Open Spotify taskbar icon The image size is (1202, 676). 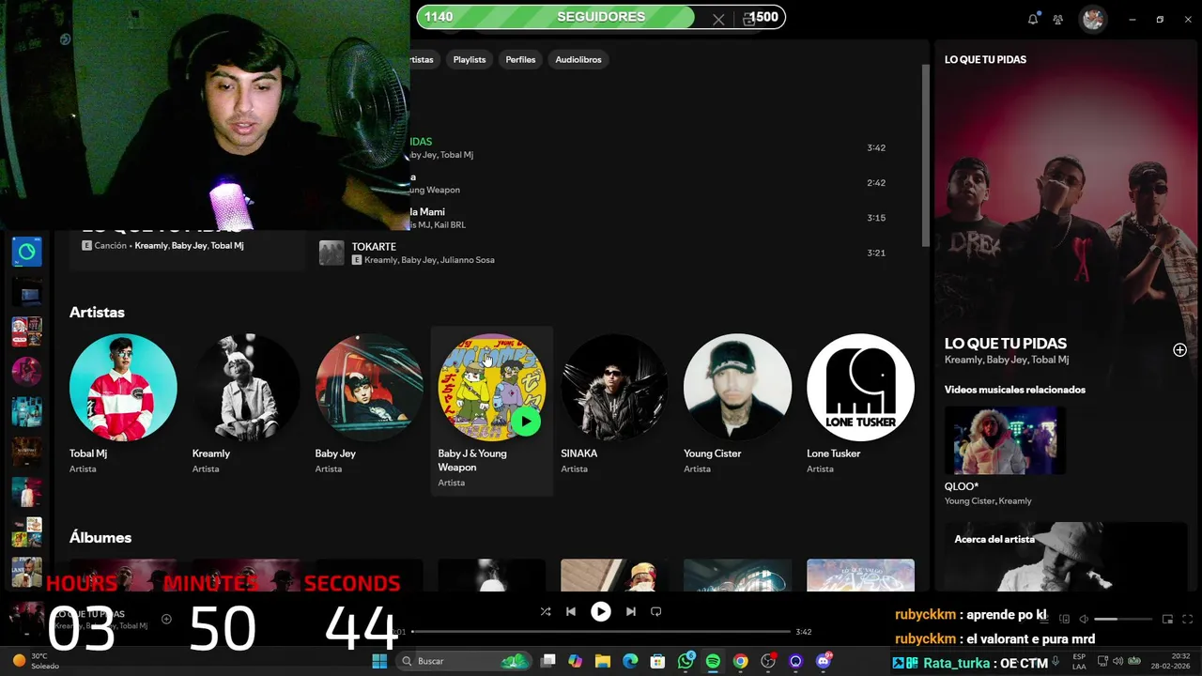(x=713, y=661)
